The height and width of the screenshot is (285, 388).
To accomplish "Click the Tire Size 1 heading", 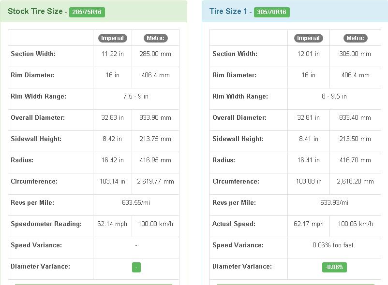I will tap(228, 12).
